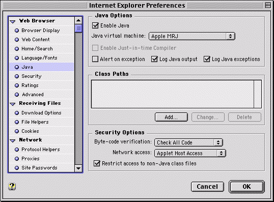Click the bullet icon beside Download Options
The width and height of the screenshot is (274, 202).
click(17, 113)
